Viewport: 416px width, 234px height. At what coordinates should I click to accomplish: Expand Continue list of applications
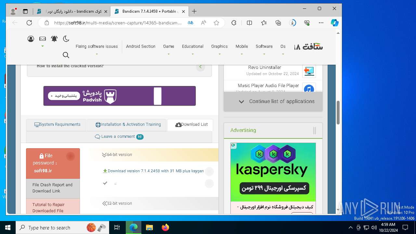tap(273, 101)
